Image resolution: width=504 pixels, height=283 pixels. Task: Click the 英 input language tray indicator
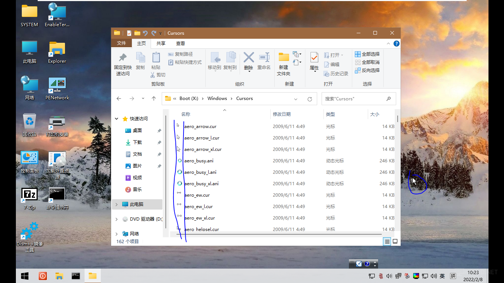click(x=442, y=276)
